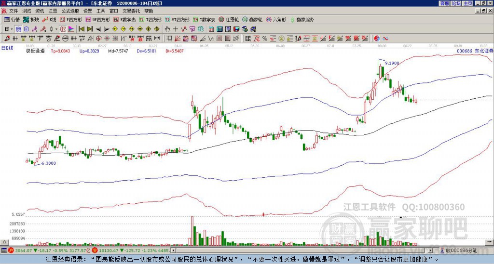The image size is (494, 264).
Task: Click the percent sign tool icon
Action: tap(265, 39)
